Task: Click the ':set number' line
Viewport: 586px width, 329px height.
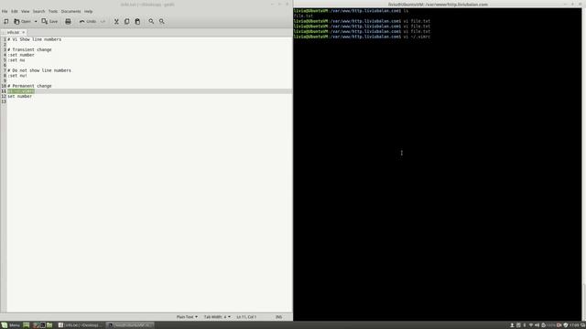Action: 21,55
